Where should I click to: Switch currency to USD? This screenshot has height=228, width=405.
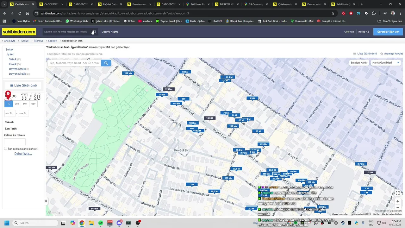pyautogui.click(x=17, y=104)
